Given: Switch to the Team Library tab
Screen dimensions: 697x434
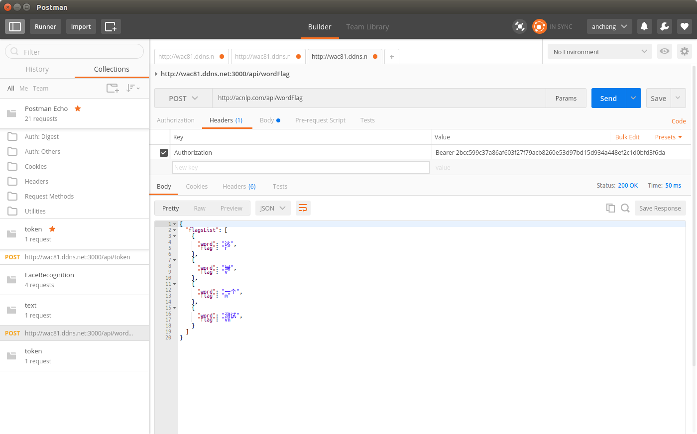Looking at the screenshot, I should tap(367, 27).
